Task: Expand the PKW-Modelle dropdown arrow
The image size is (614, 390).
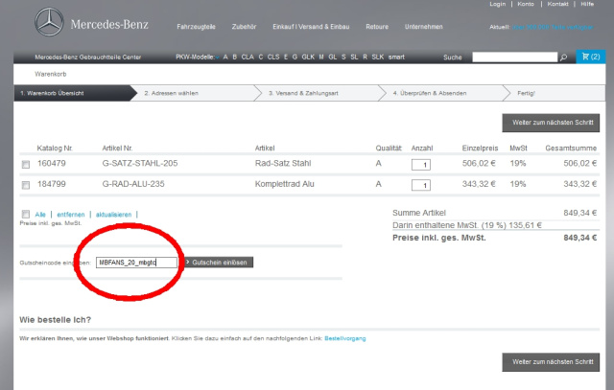Action: coord(217,57)
